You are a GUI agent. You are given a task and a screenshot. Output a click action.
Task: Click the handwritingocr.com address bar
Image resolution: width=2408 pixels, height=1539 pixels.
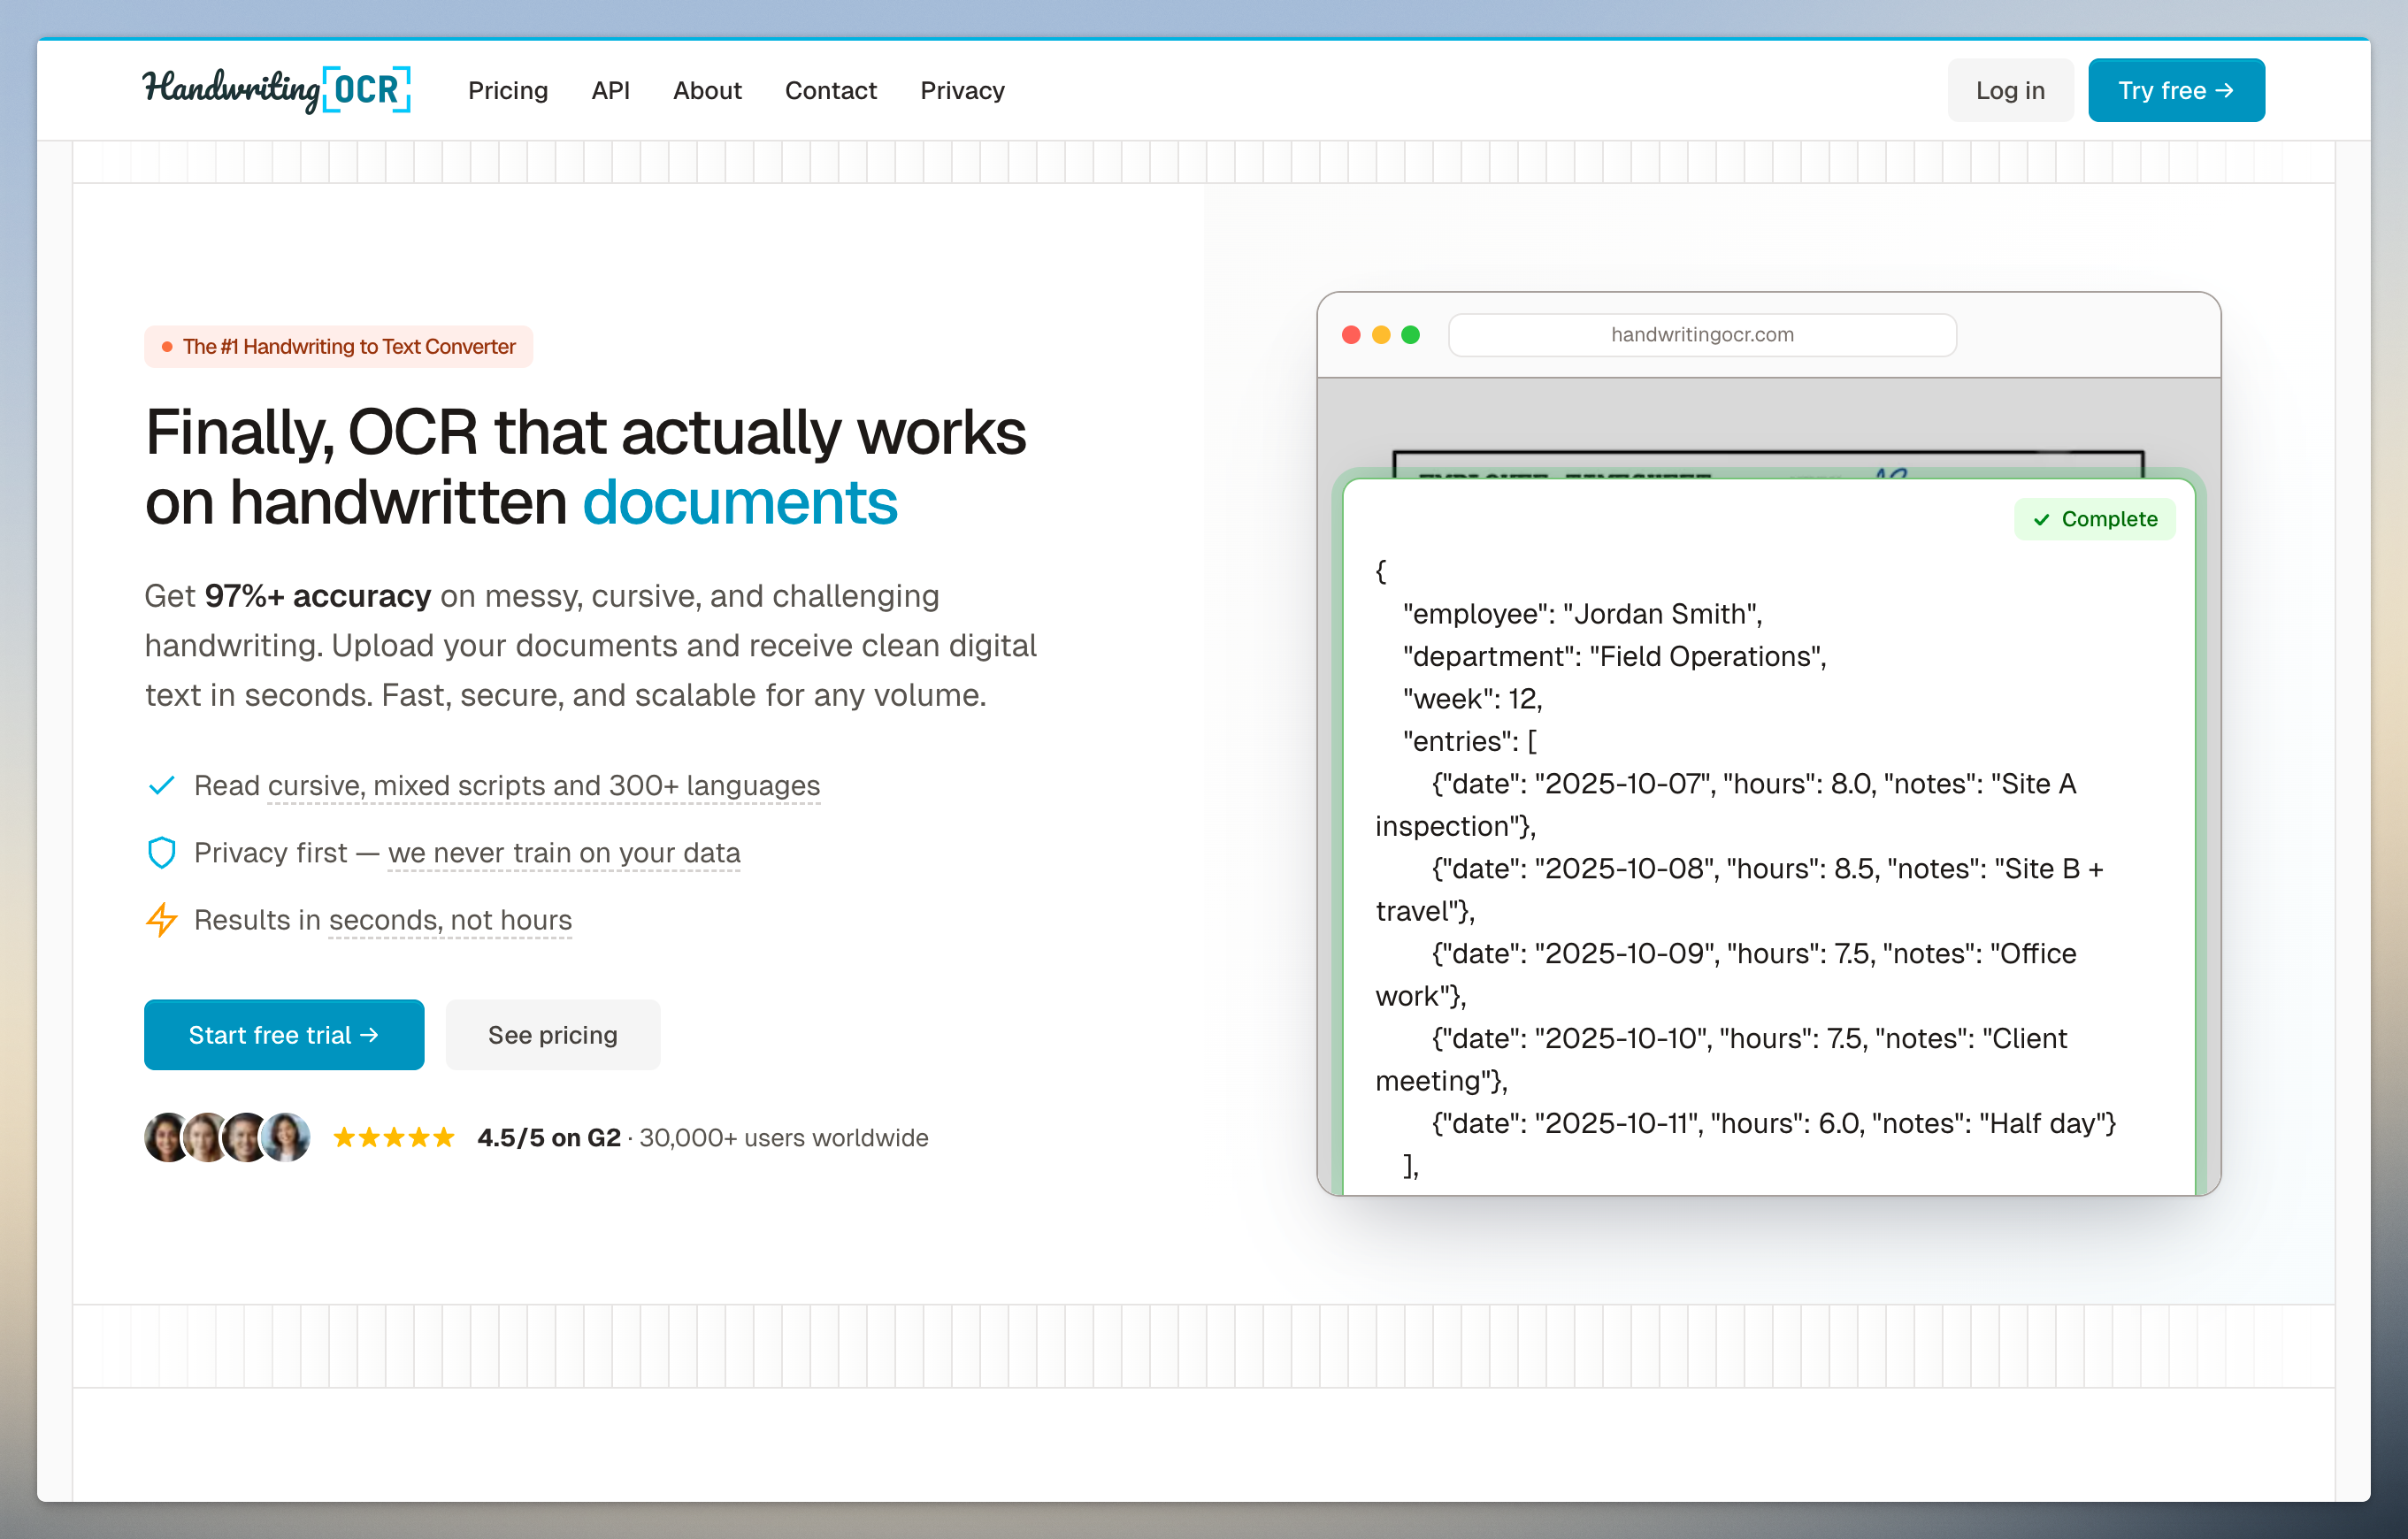click(x=1702, y=335)
